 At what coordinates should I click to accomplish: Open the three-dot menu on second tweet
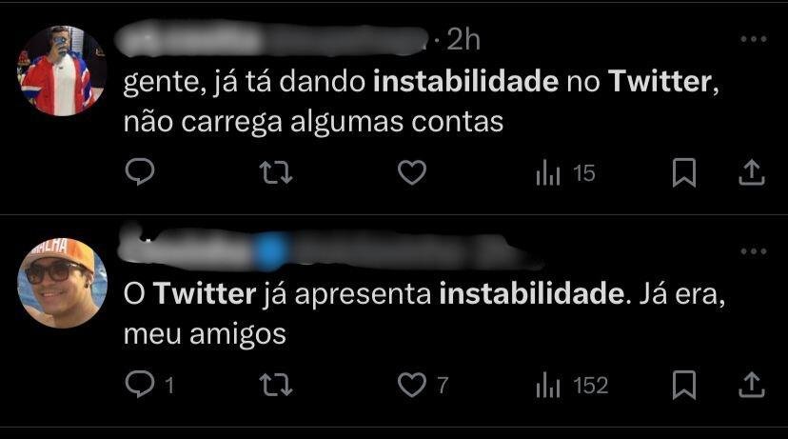pos(754,251)
